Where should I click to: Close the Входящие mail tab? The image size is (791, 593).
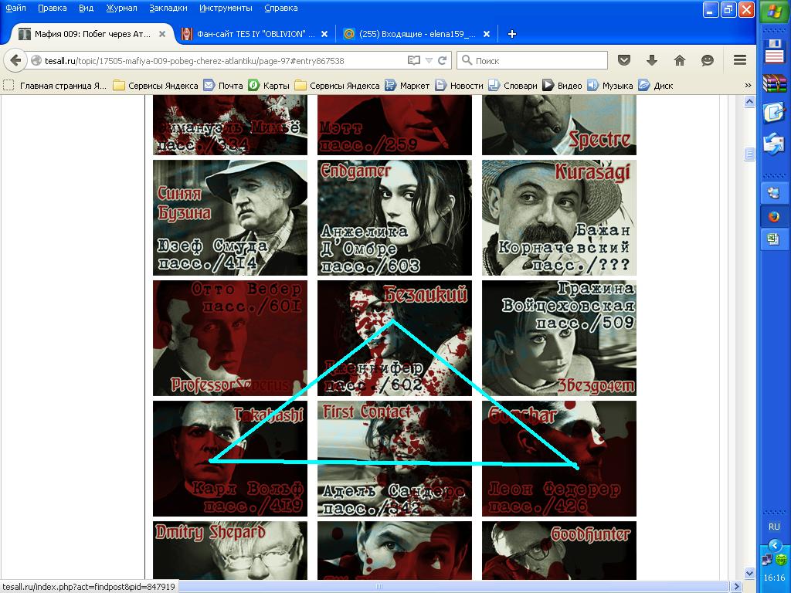pyautogui.click(x=487, y=34)
